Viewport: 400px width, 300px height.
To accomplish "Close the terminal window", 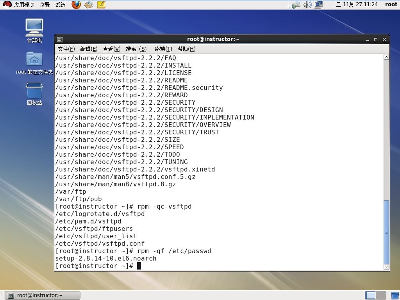I will coord(384,39).
